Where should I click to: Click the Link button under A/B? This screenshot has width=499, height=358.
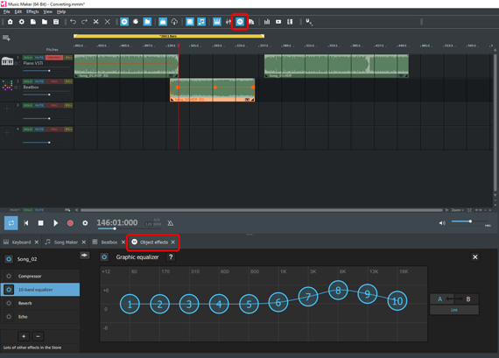click(454, 310)
